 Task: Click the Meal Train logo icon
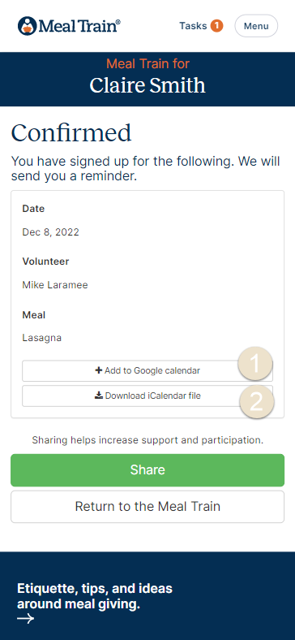click(28, 26)
